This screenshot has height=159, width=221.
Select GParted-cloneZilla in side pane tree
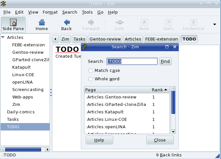tap(31, 60)
